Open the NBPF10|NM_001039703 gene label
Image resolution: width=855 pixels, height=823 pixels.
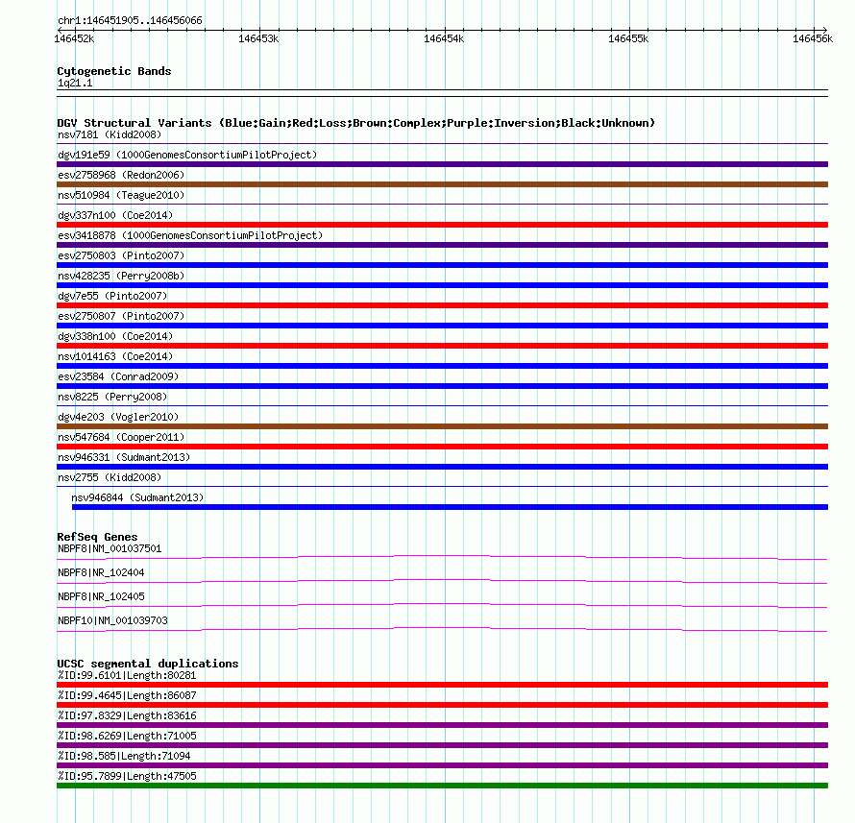112,620
